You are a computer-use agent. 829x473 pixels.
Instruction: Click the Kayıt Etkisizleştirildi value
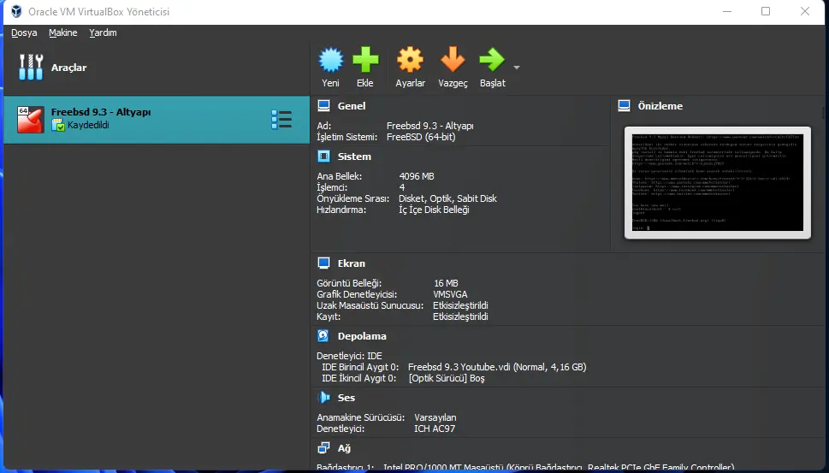(x=460, y=316)
